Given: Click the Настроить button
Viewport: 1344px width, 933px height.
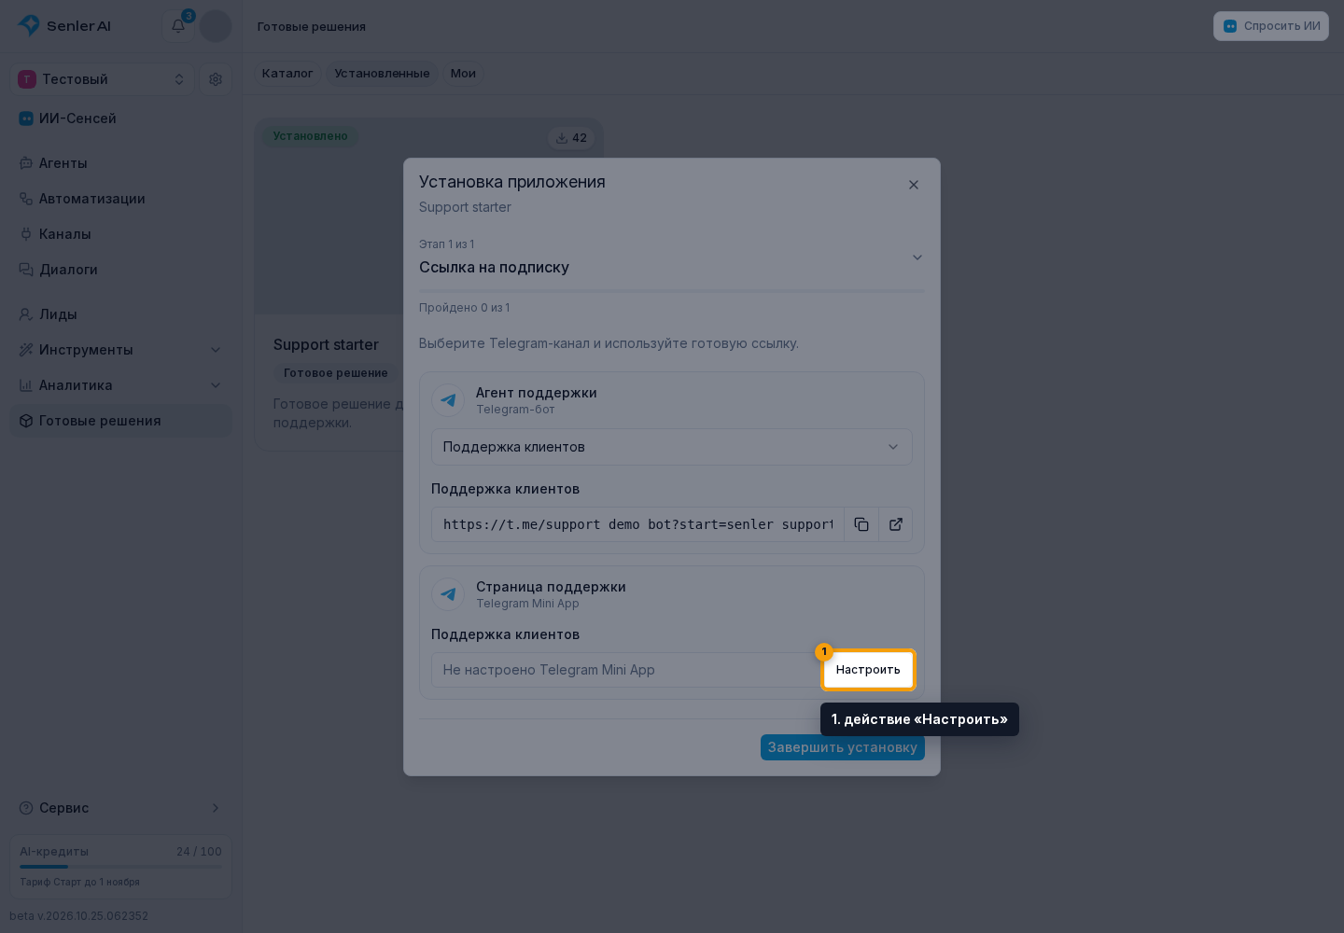Looking at the screenshot, I should coord(868,670).
